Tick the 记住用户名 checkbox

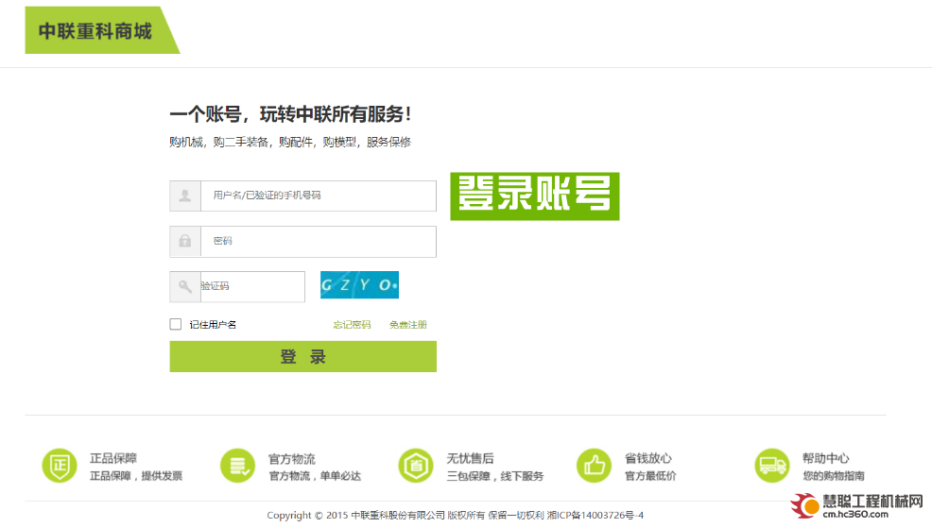pyautogui.click(x=176, y=324)
